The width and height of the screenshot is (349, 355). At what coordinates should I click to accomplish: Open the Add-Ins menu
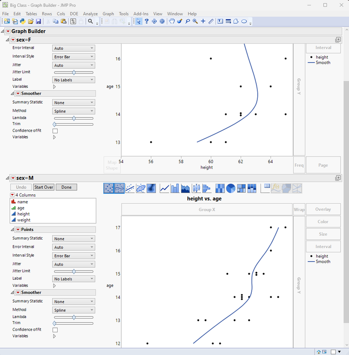tap(141, 14)
